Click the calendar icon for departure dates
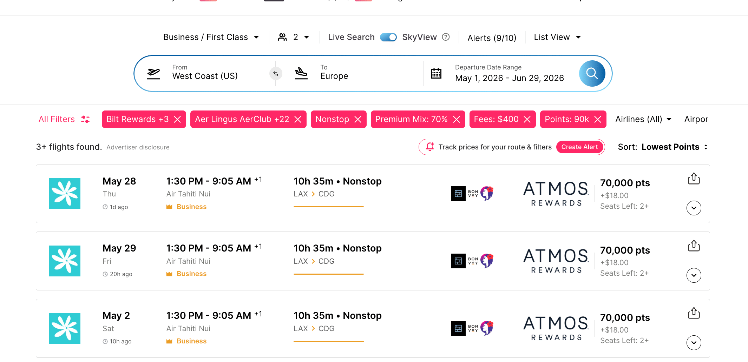 [x=436, y=74]
